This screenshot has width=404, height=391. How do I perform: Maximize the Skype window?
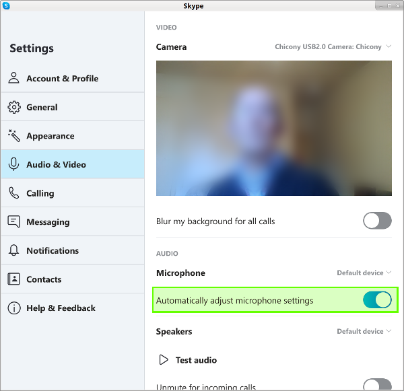tap(389, 5)
